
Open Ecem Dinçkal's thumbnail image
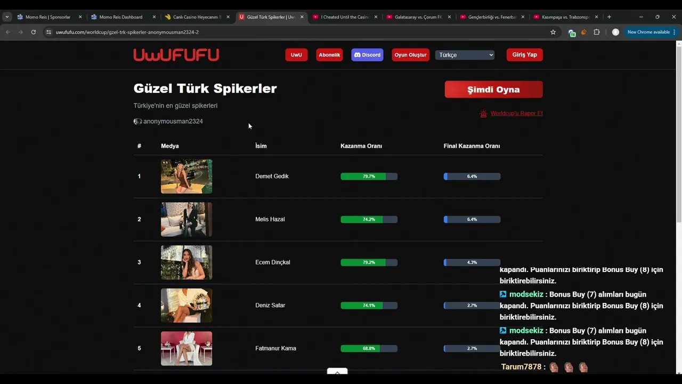click(x=186, y=262)
